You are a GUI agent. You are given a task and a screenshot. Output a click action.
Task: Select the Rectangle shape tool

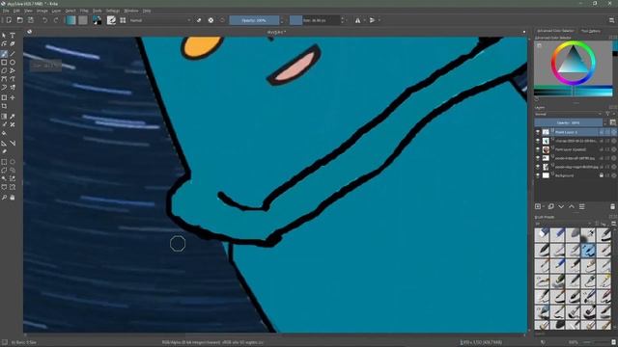4,62
